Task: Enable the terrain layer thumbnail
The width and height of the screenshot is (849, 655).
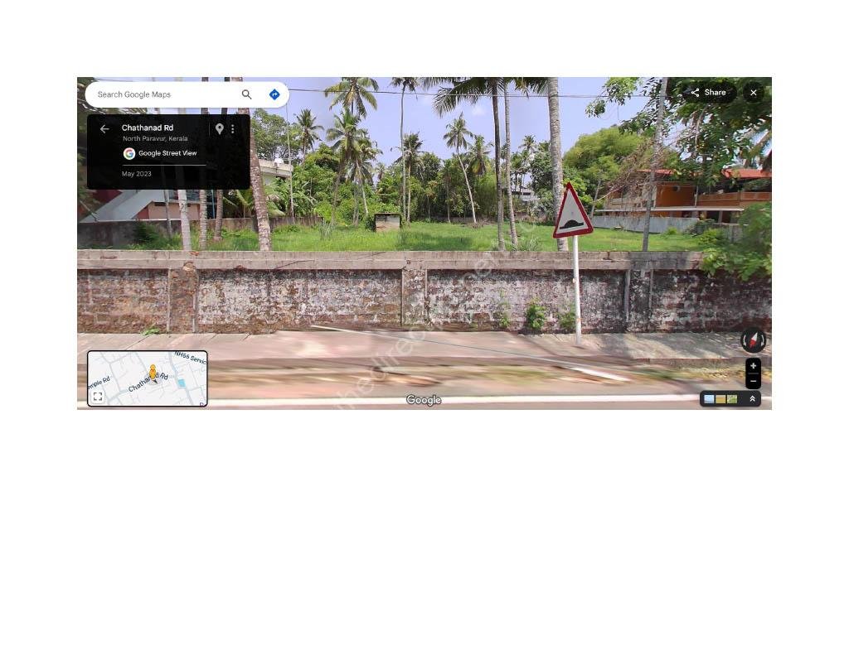Action: click(x=731, y=398)
